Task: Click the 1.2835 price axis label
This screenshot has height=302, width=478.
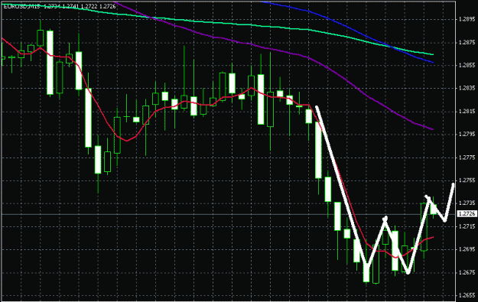Action: 467,89
